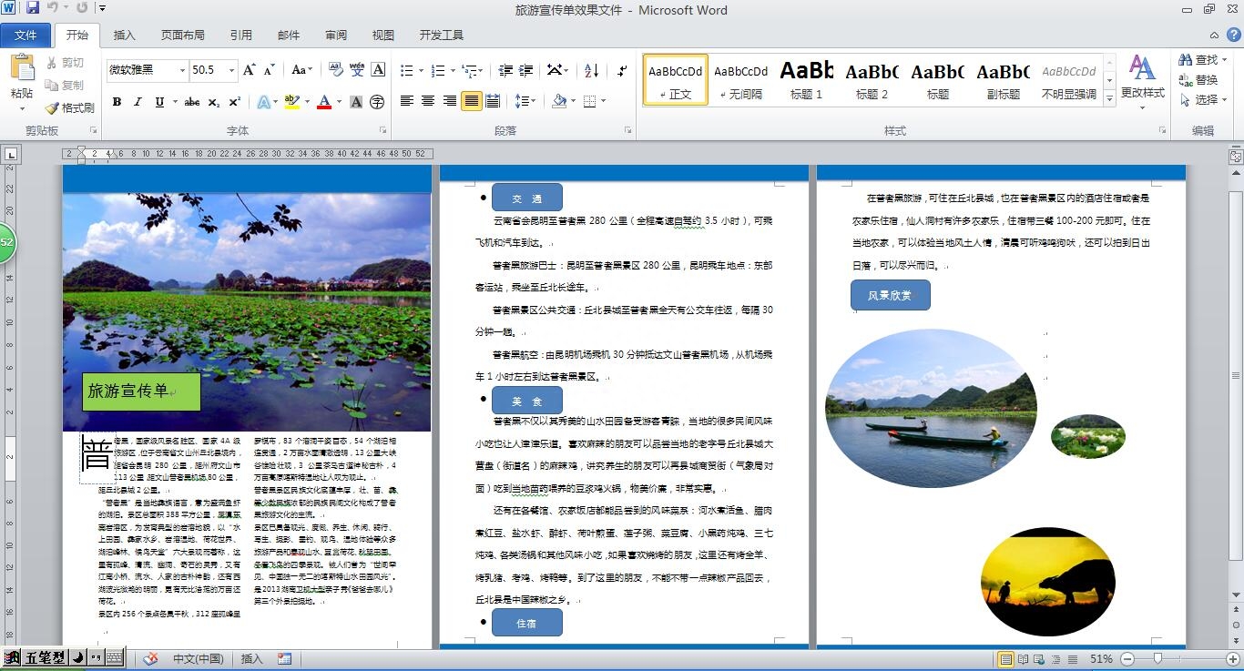1244x671 pixels.
Task: Toggle the Justify alignment button
Action: (x=471, y=101)
